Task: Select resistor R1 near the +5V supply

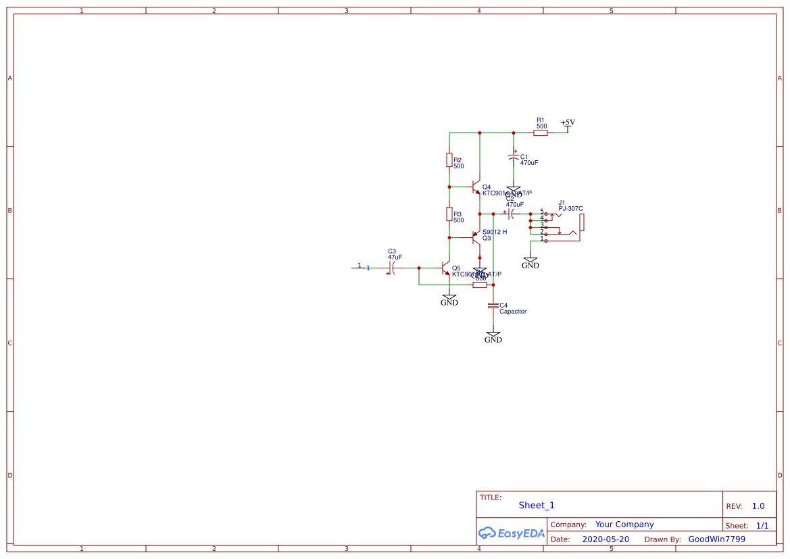Action: coord(540,133)
